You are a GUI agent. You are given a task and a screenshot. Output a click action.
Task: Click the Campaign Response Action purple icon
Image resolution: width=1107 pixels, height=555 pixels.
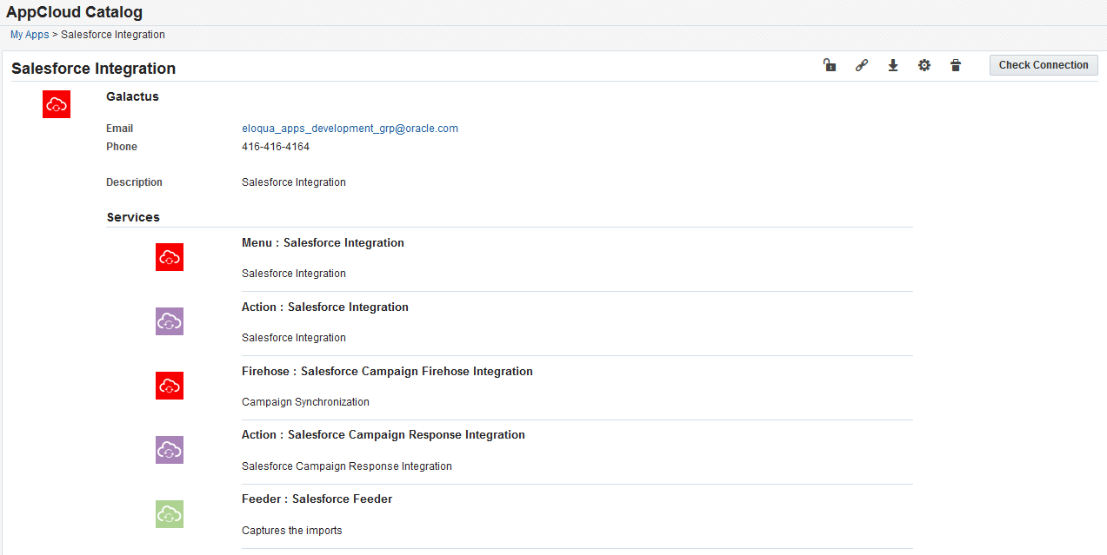coord(170,450)
